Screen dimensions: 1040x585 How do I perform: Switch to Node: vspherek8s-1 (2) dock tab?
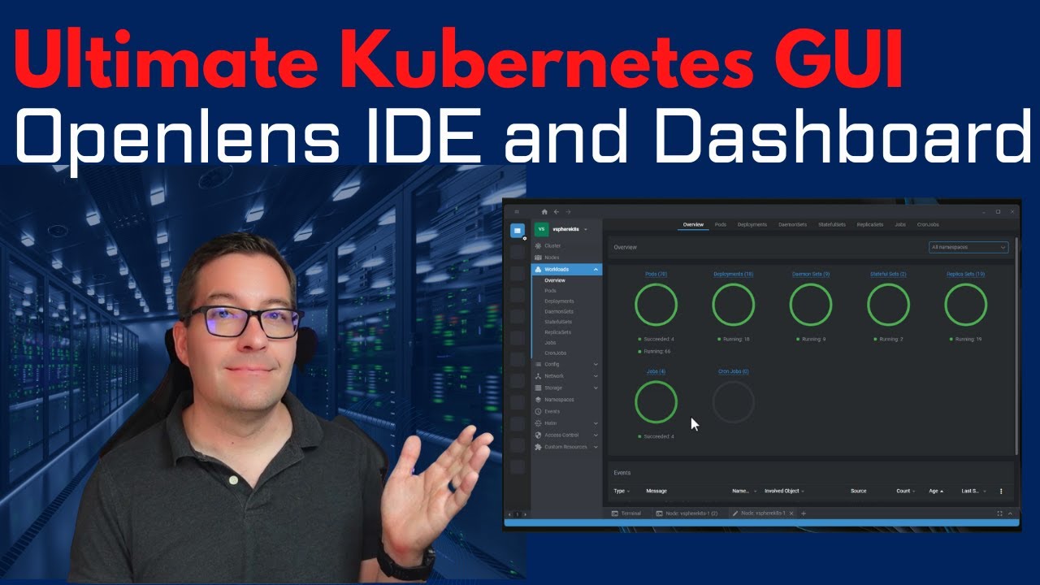click(687, 513)
